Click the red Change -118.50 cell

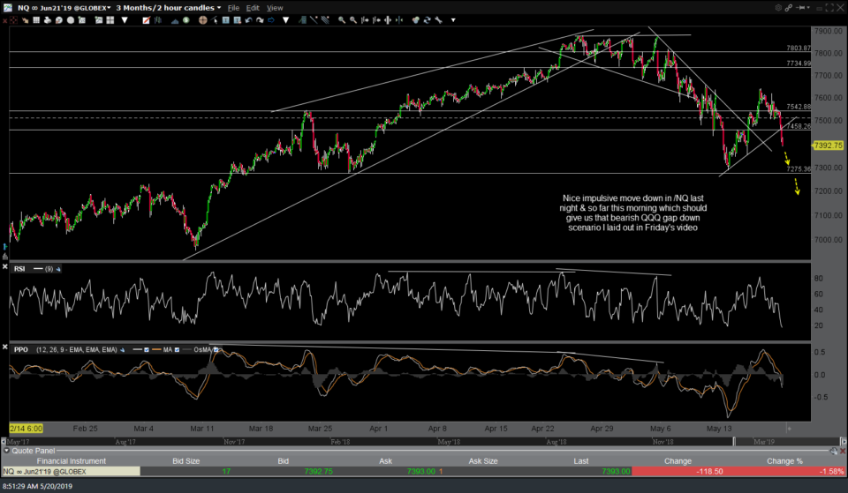pos(678,472)
